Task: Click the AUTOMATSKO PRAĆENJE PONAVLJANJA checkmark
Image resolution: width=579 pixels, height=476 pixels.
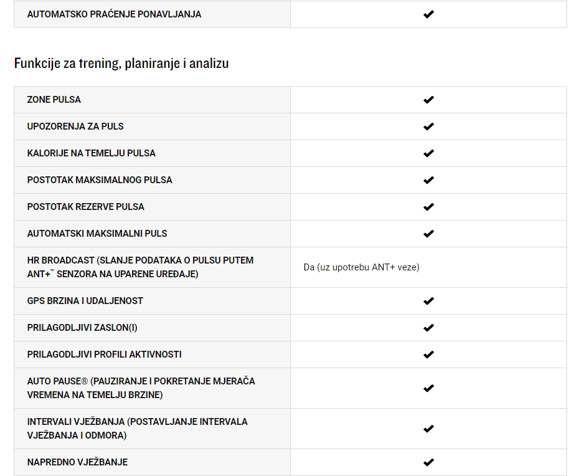Action: pos(428,14)
